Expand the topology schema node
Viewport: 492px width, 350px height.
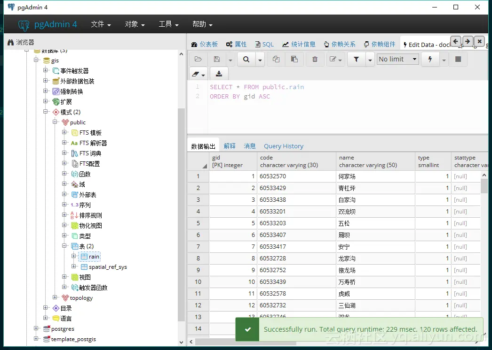[55, 297]
